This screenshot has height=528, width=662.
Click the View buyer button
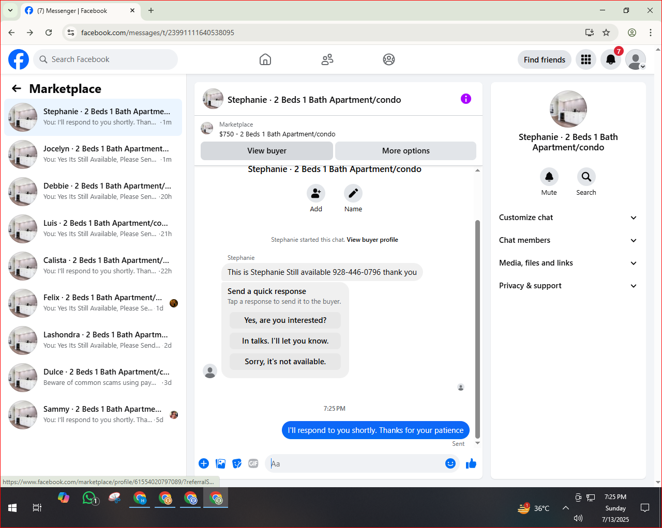pos(267,151)
